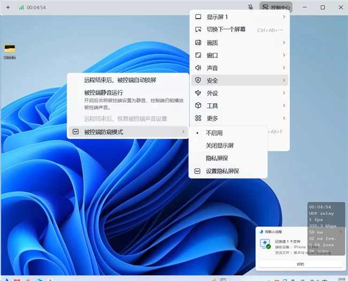Screen dimensions: 348x281
Task: Choose 切换下一个屏幕 menu entry
Action: tap(239, 29)
